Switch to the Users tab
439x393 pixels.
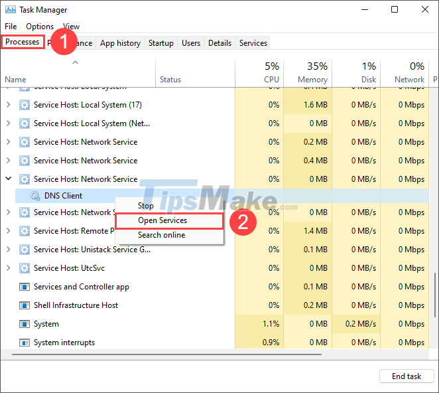point(191,43)
